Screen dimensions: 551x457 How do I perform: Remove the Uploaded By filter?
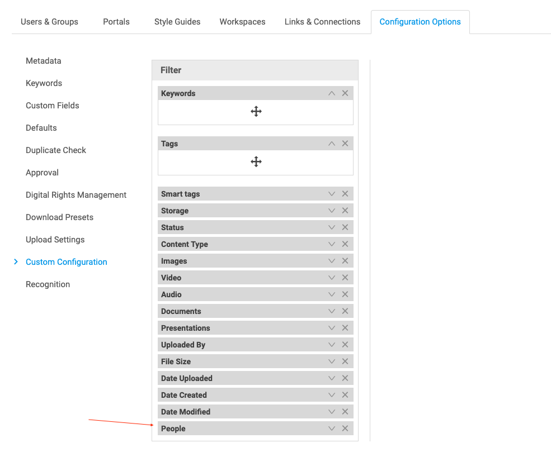(x=345, y=344)
